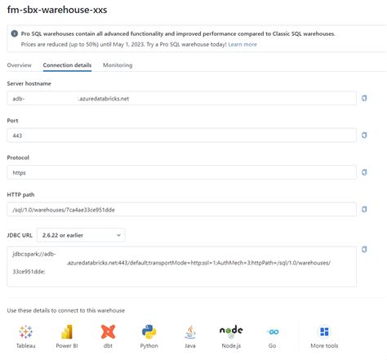Click the Server hostname label
The width and height of the screenshot is (387, 360).
pyautogui.click(x=29, y=83)
